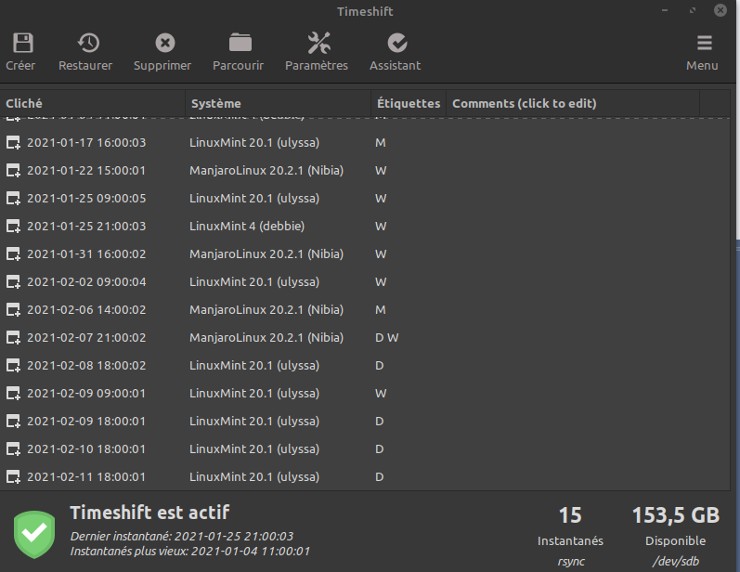Open the hamburger Menu
The width and height of the screenshot is (740, 572).
[704, 43]
